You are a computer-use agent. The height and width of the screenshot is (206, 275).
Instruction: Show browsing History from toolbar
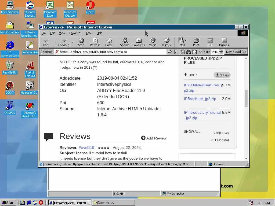(167, 42)
